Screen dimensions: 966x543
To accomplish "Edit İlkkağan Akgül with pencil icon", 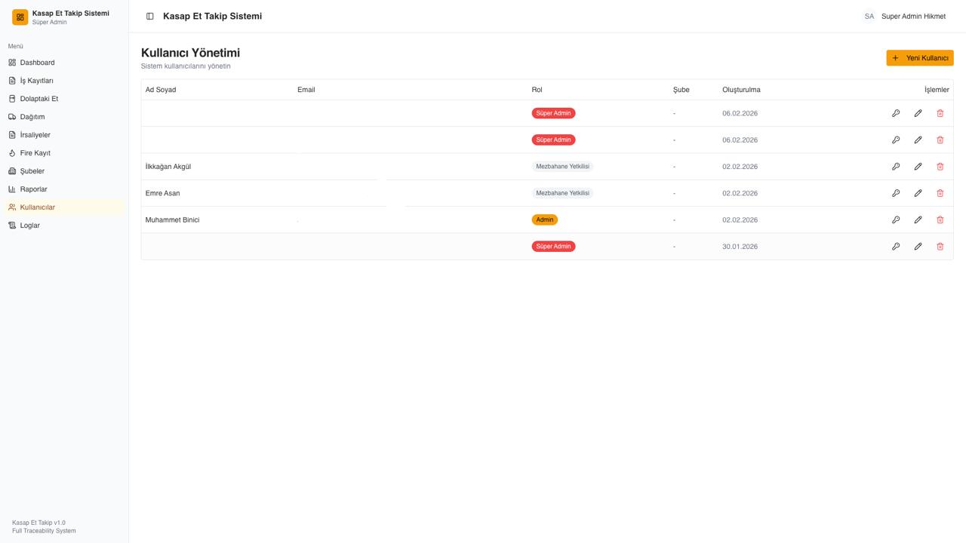I will point(918,167).
